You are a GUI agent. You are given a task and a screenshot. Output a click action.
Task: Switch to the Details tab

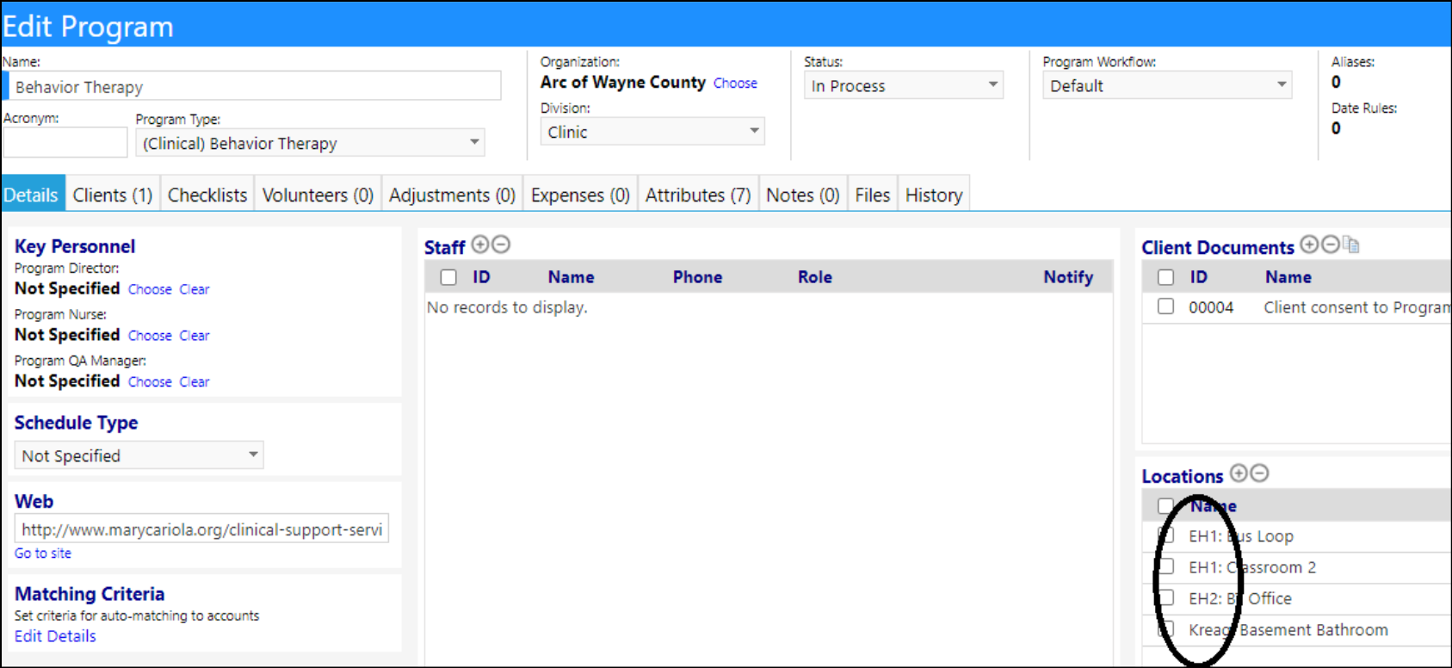coord(31,195)
